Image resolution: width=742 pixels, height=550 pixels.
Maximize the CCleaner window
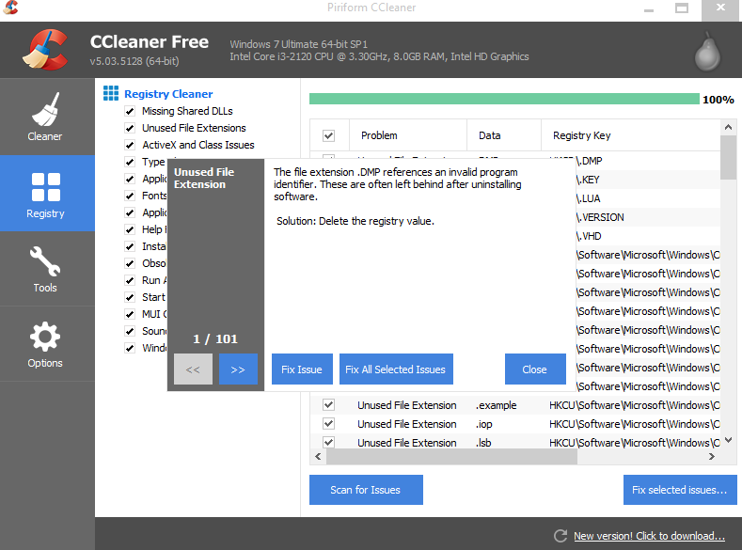(x=682, y=8)
